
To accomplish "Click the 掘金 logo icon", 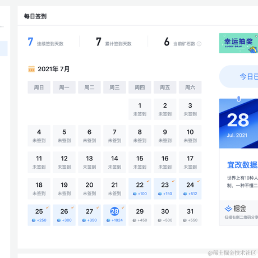I will (x=228, y=209).
